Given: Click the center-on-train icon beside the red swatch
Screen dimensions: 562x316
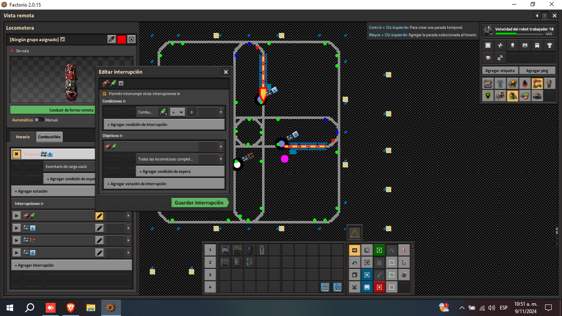Looking at the screenshot, I should pyautogui.click(x=131, y=39).
